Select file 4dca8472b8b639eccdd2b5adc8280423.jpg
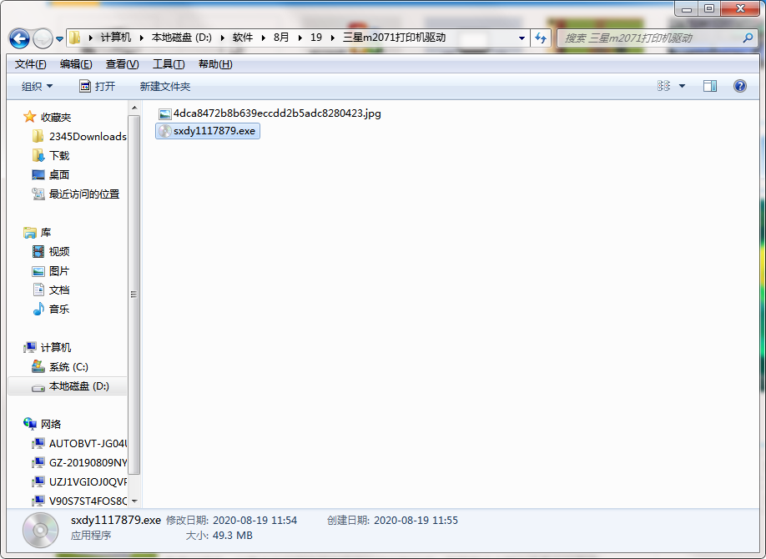This screenshot has height=559, width=766. (x=270, y=113)
